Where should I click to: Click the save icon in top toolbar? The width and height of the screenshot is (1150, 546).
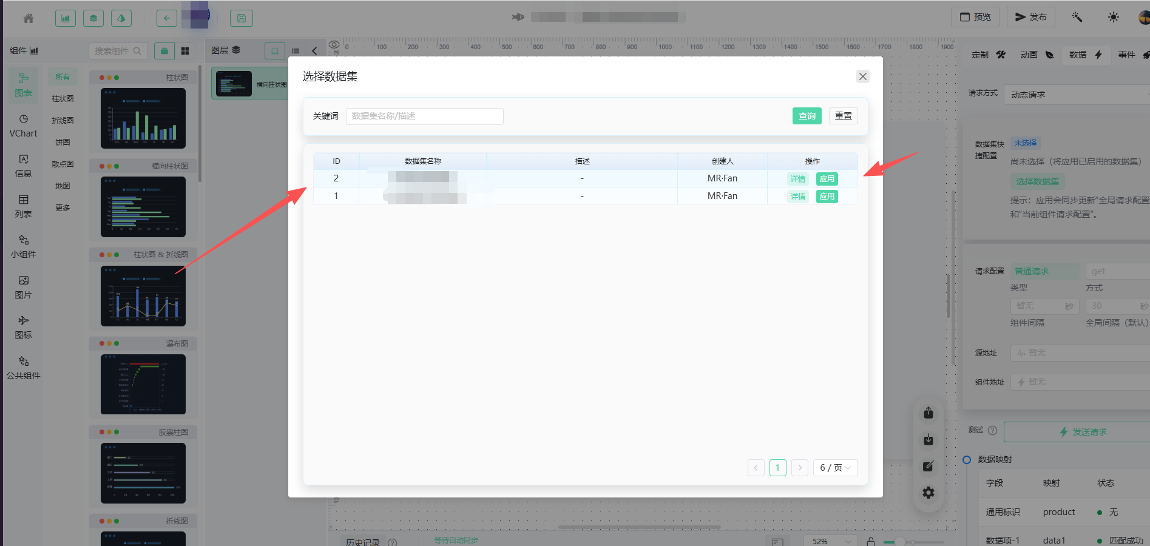pyautogui.click(x=241, y=18)
